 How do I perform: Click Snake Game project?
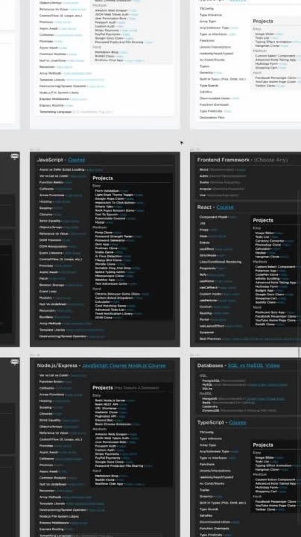(x=104, y=252)
